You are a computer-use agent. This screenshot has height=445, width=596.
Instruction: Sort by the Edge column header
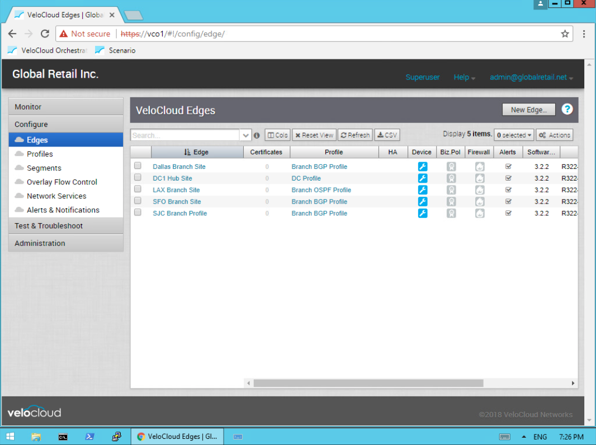click(x=197, y=152)
